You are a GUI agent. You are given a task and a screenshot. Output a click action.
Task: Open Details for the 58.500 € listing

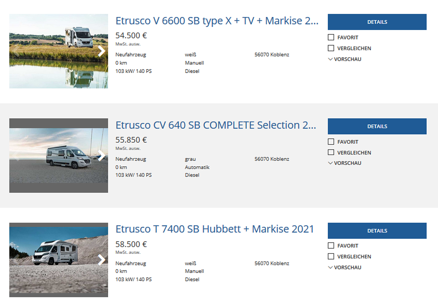pyautogui.click(x=377, y=231)
